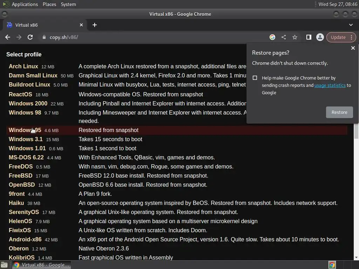This screenshot has height=269, width=359.
Task: Open the FreeBSD profile
Action: pos(21,176)
